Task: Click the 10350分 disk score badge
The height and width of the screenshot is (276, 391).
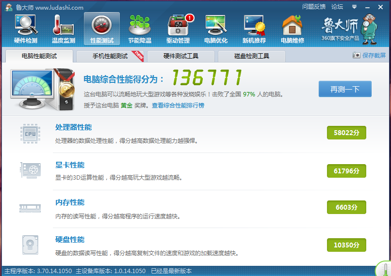Action: [x=346, y=245]
